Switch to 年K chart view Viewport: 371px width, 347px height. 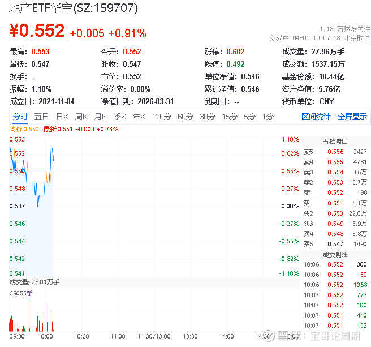coord(139,117)
